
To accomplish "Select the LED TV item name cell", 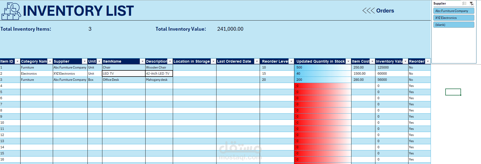I will 124,74.
